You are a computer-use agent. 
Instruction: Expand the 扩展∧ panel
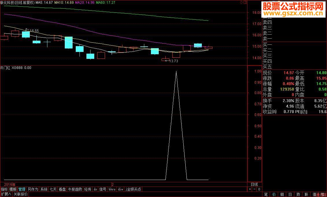tap(6, 194)
